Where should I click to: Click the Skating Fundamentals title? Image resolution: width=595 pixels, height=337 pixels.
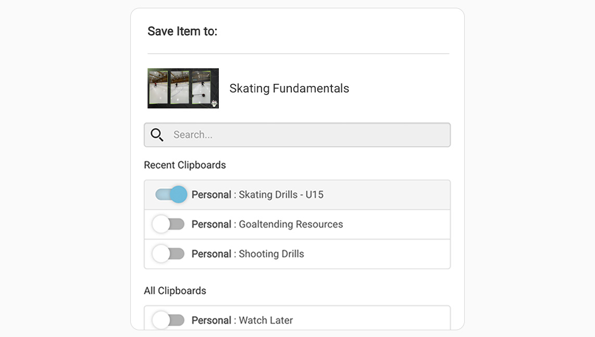(289, 88)
